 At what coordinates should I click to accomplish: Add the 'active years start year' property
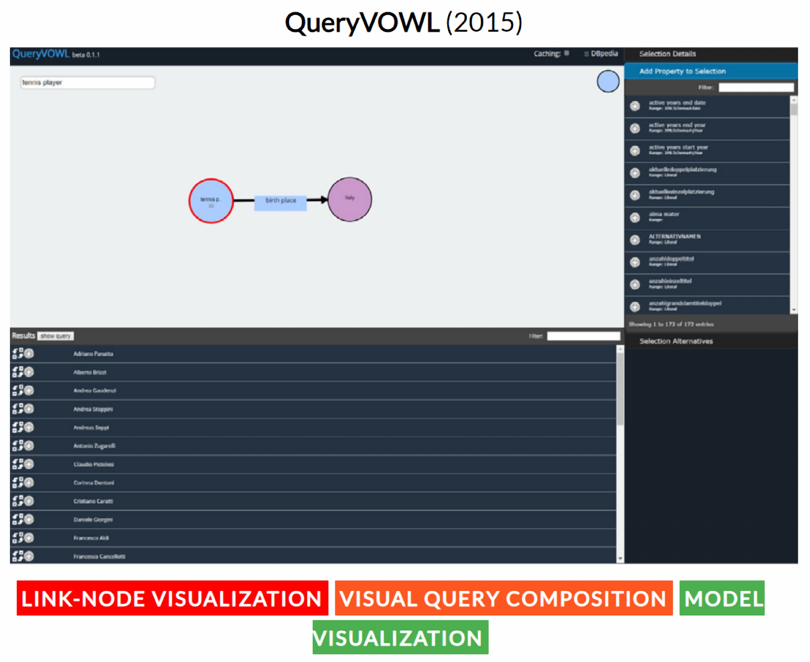click(635, 150)
